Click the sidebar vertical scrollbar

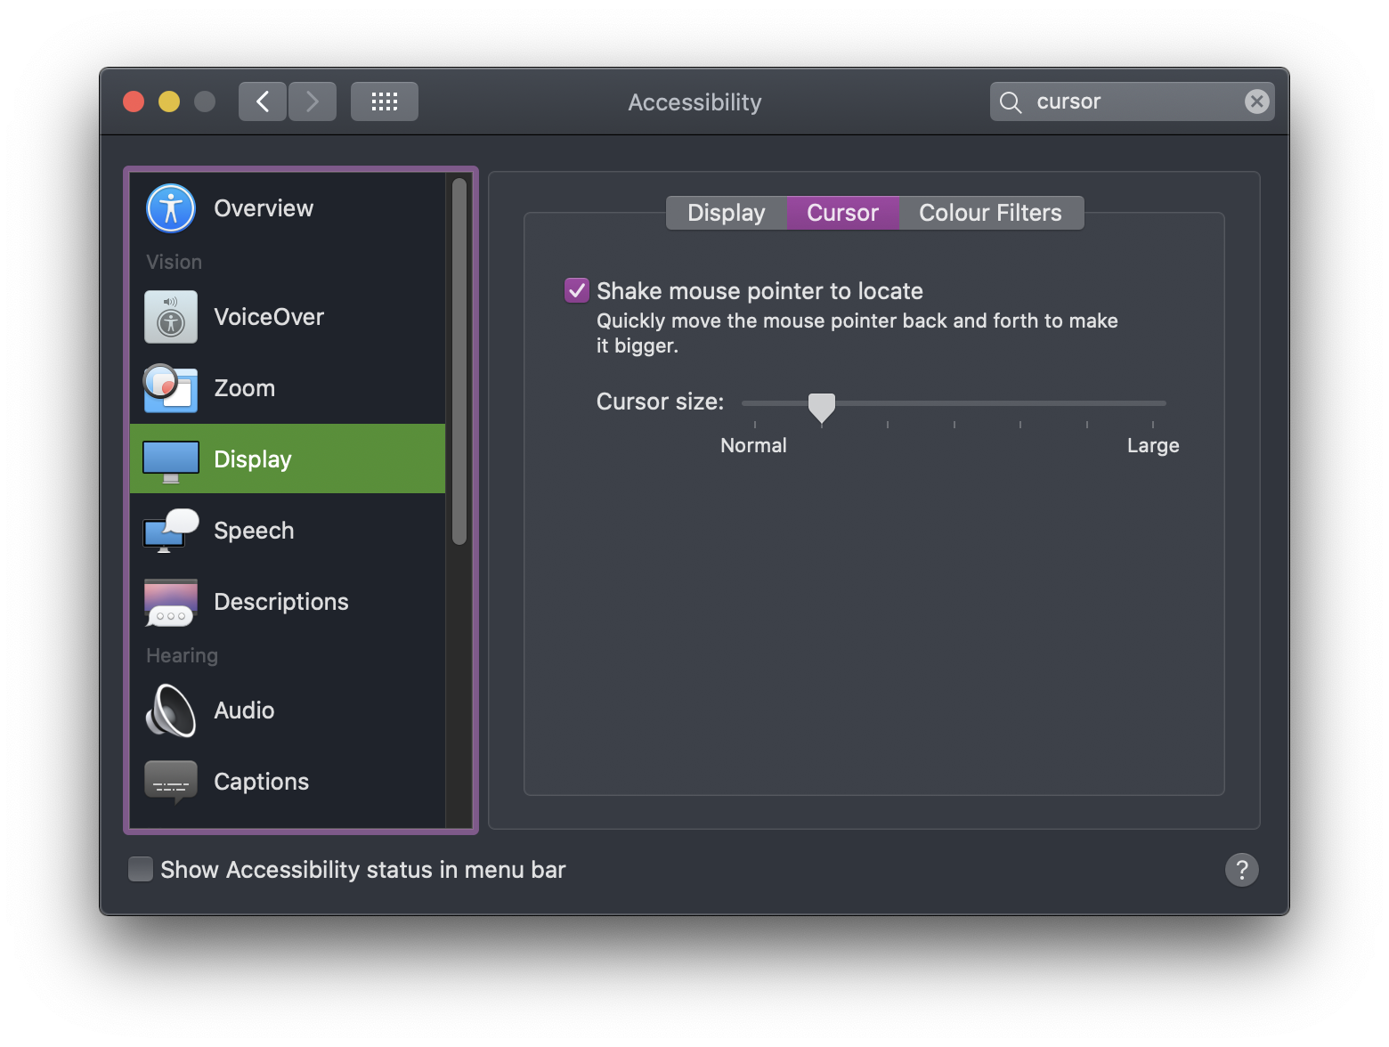459,361
